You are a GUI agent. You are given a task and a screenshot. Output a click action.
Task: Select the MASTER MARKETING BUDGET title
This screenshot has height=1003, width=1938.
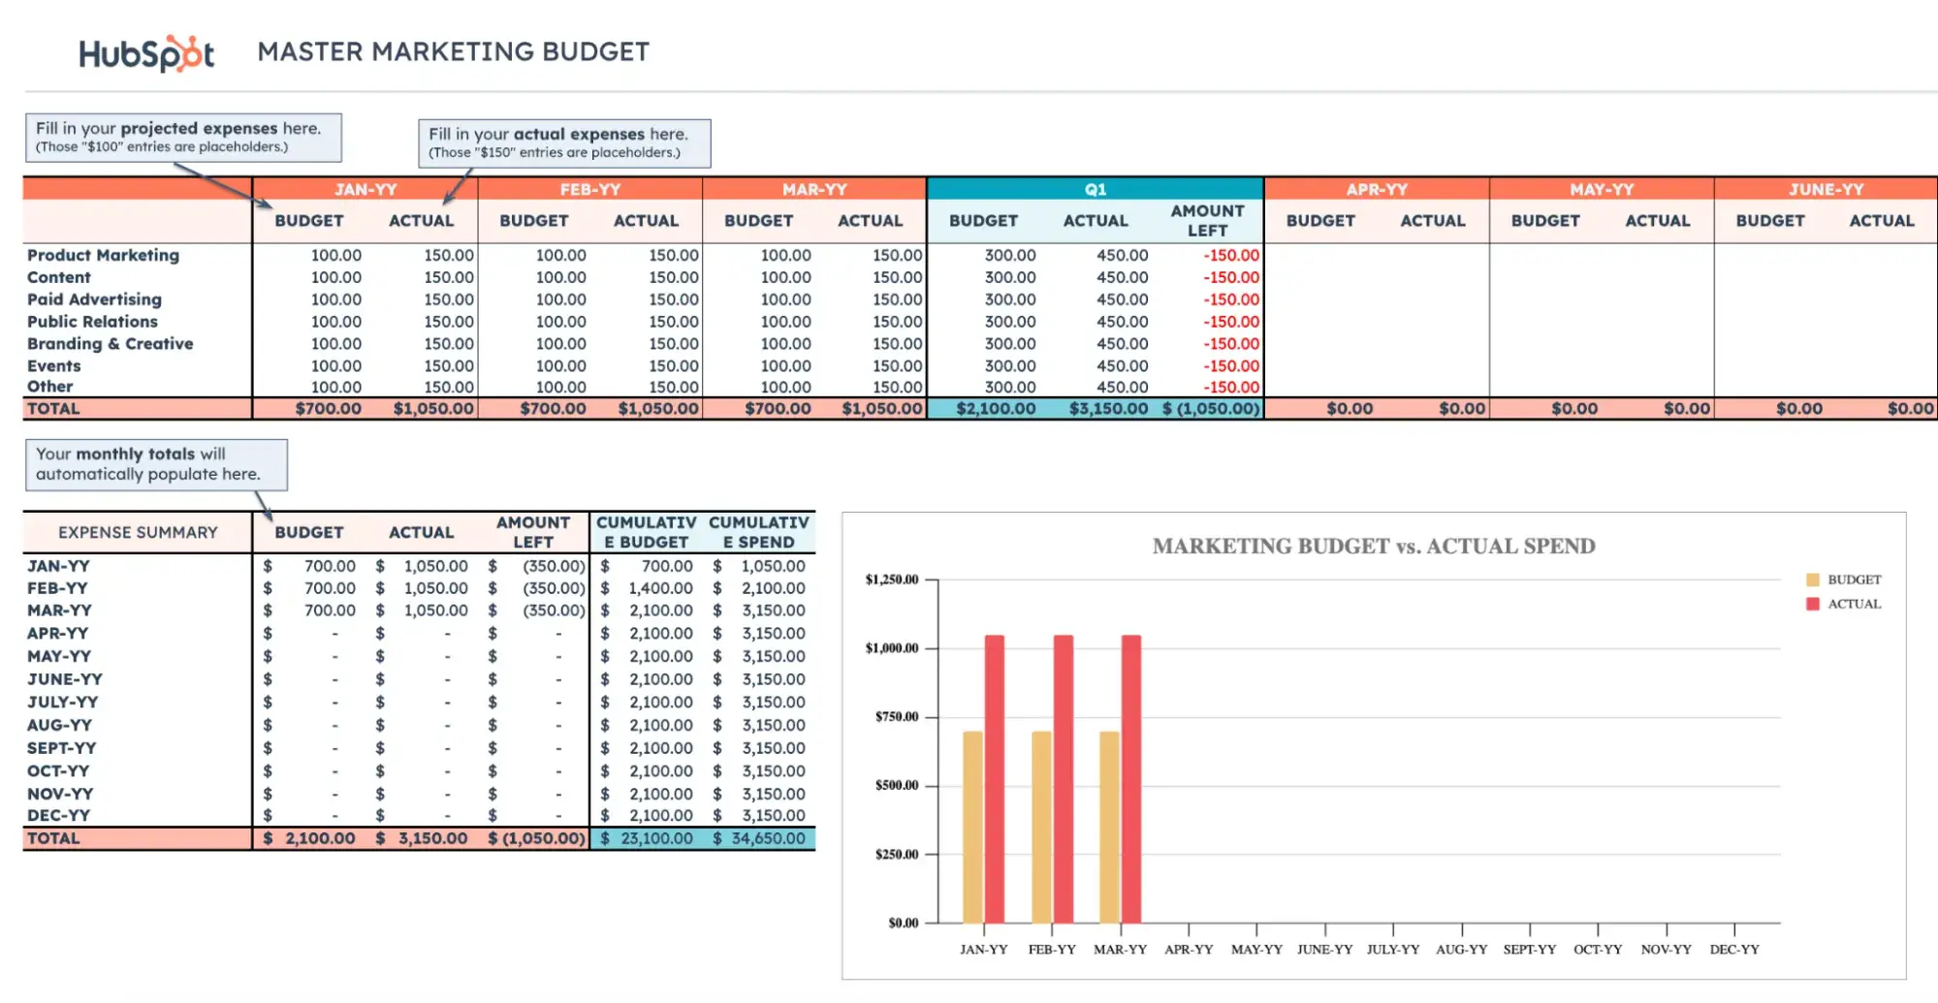point(453,51)
